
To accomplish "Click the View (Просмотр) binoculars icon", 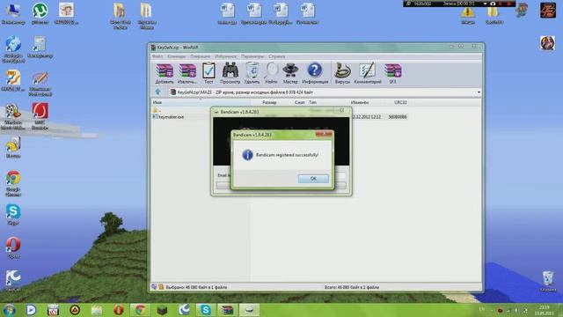I will coord(230,73).
